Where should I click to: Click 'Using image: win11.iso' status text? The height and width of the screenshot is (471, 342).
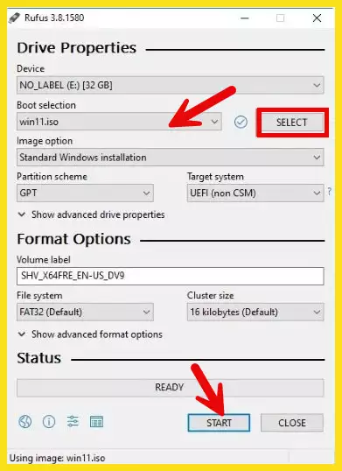(58, 459)
